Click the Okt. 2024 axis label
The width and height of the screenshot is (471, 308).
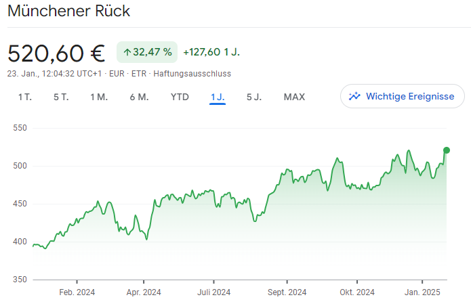coord(357,292)
